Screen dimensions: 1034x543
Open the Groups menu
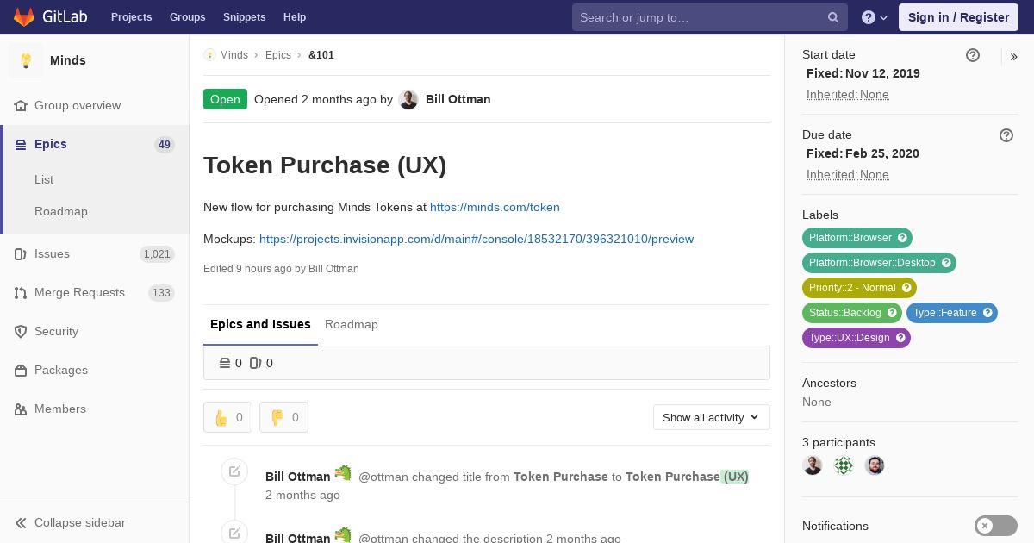point(187,17)
